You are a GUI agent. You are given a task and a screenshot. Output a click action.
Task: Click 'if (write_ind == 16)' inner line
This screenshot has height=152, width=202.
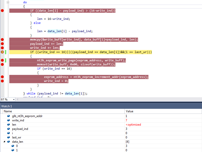pyautogui.click(x=54, y=69)
